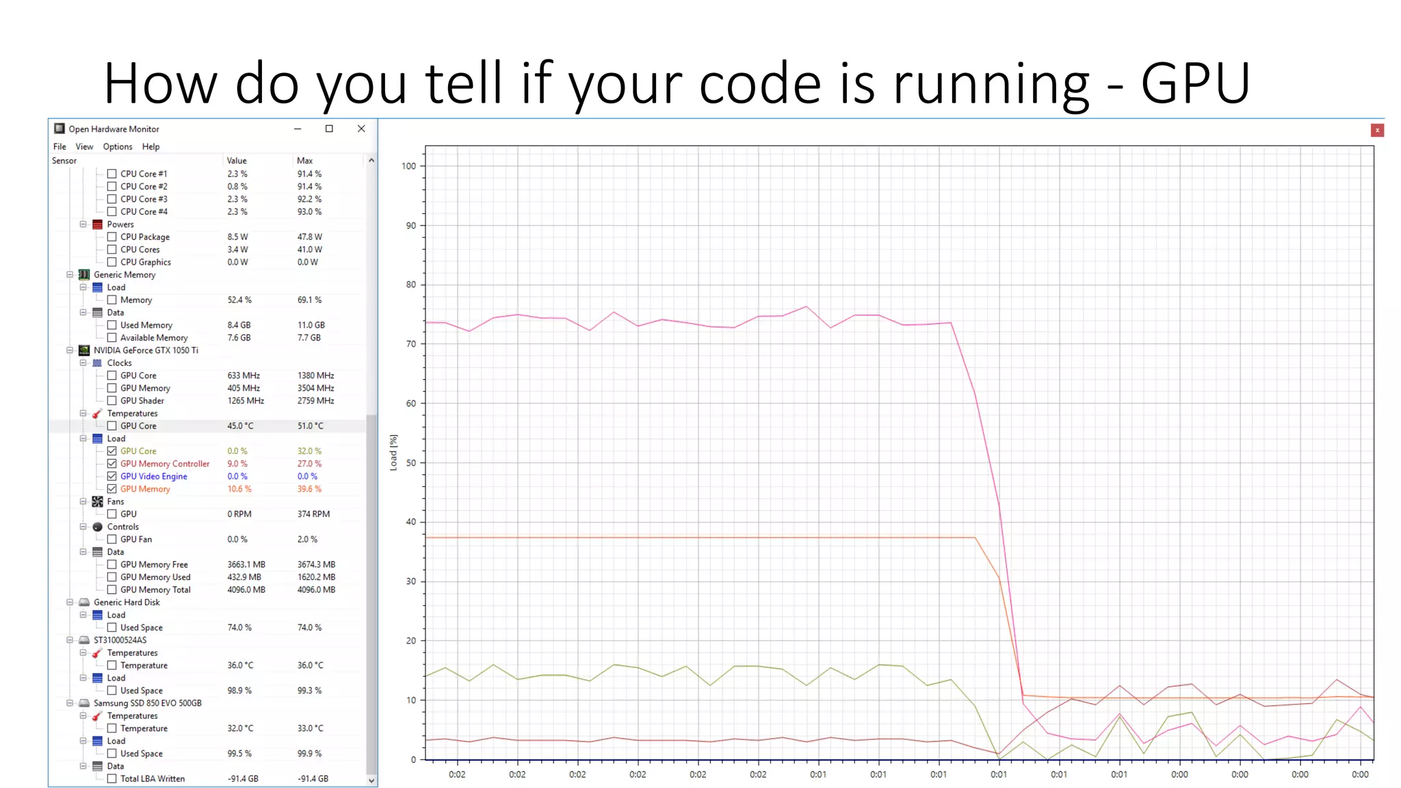Open the Options menu

point(118,146)
